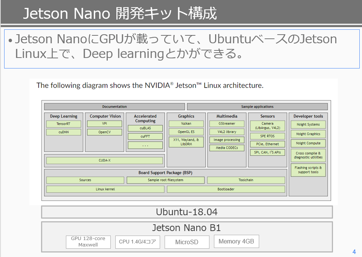Click the Accelerated Computing heading
The image size is (362, 257).
tap(145, 119)
